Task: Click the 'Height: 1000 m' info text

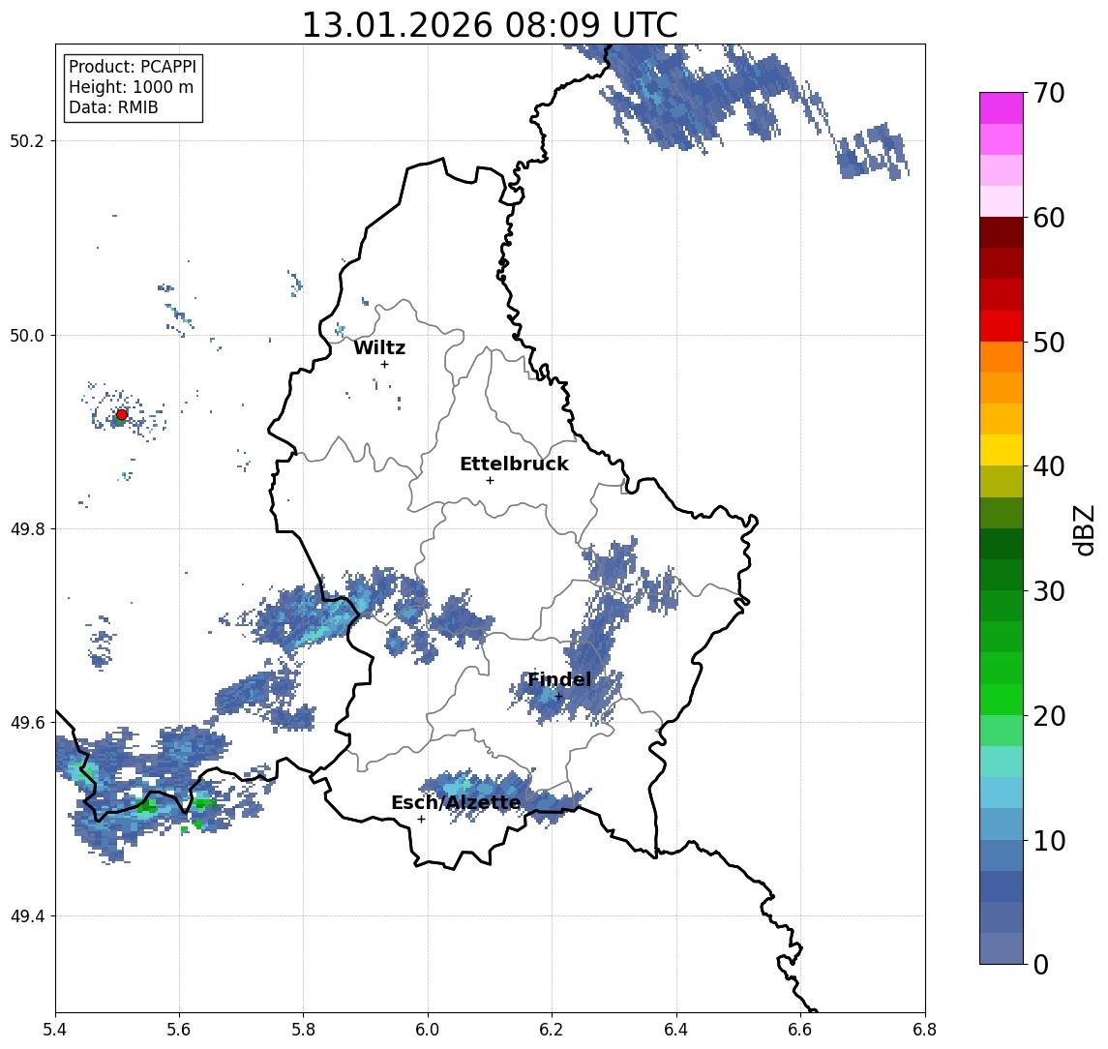Action: [131, 87]
